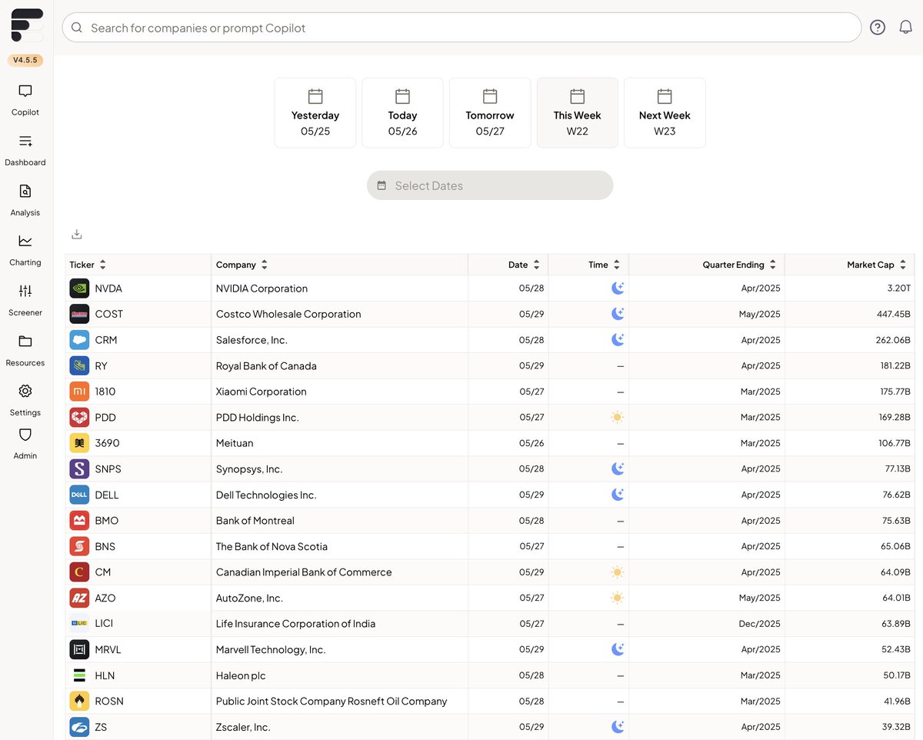Image resolution: width=923 pixels, height=740 pixels.
Task: Click Dec/2025 quarter ending cell
Action: click(x=760, y=624)
